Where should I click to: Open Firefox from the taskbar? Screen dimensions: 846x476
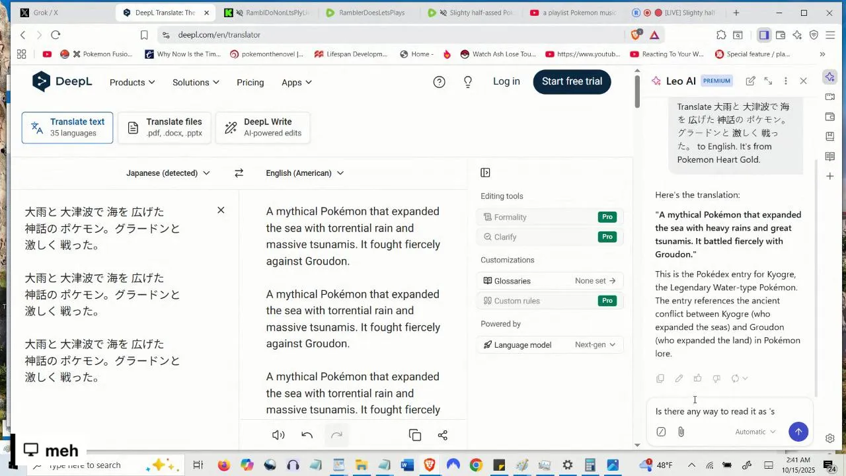pyautogui.click(x=223, y=465)
